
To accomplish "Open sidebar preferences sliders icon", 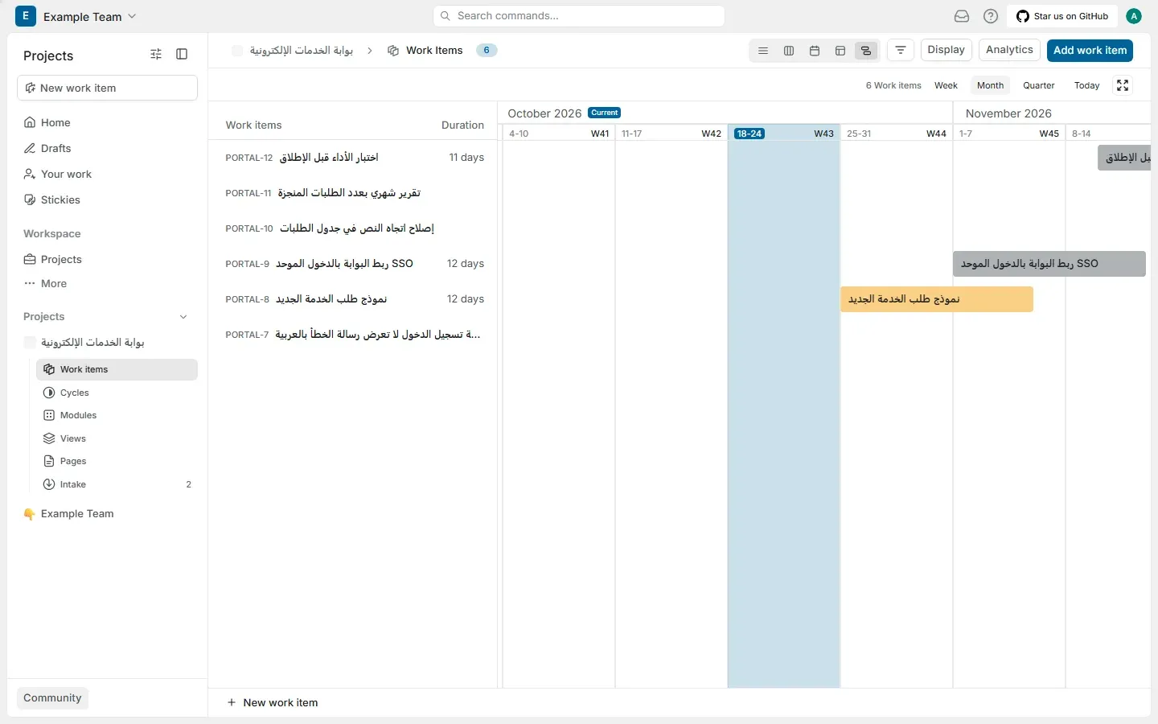I will click(x=156, y=54).
